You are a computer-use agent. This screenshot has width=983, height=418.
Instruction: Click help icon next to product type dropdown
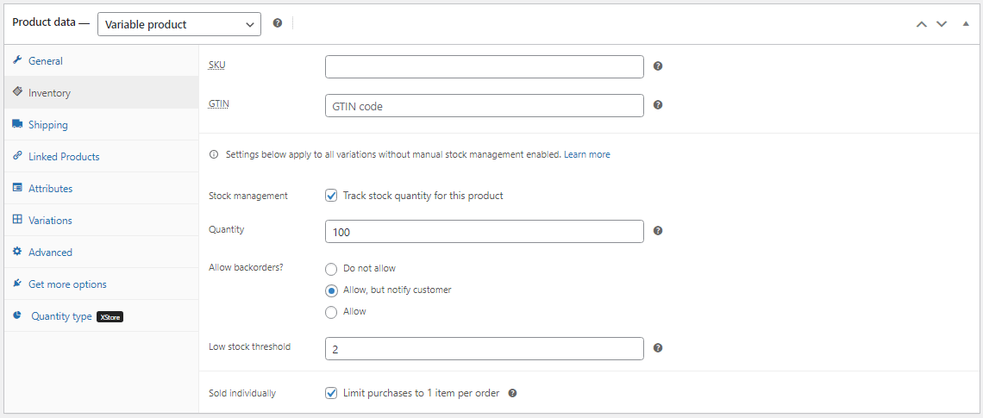[278, 23]
